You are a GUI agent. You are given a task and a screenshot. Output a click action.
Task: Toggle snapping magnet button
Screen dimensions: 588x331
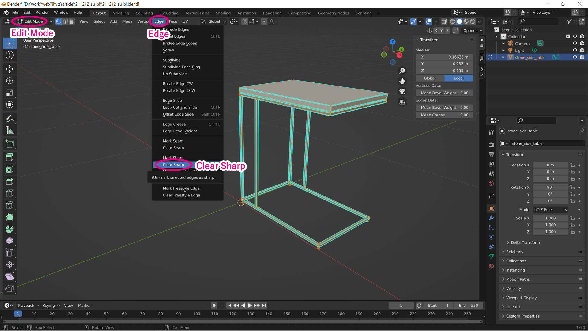[x=244, y=21]
